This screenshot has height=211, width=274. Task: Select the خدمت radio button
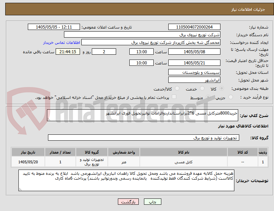[202, 88]
